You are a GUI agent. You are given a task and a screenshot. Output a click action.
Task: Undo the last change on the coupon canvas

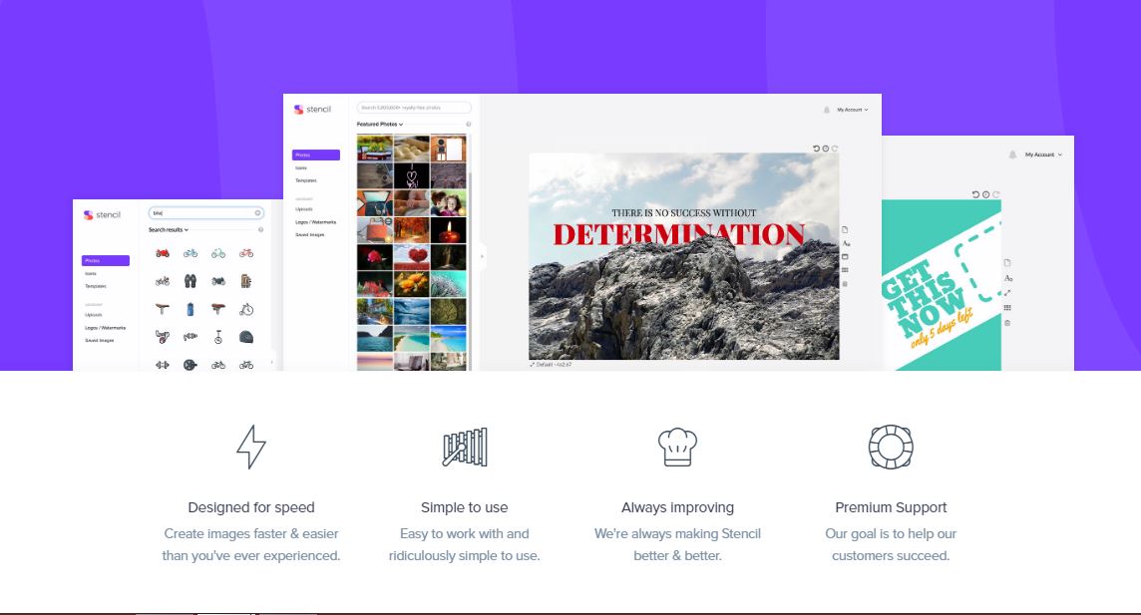click(975, 194)
